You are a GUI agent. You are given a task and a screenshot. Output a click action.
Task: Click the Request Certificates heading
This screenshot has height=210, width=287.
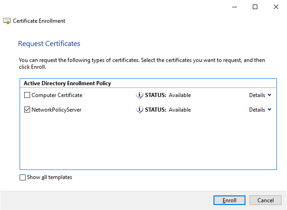(49, 44)
